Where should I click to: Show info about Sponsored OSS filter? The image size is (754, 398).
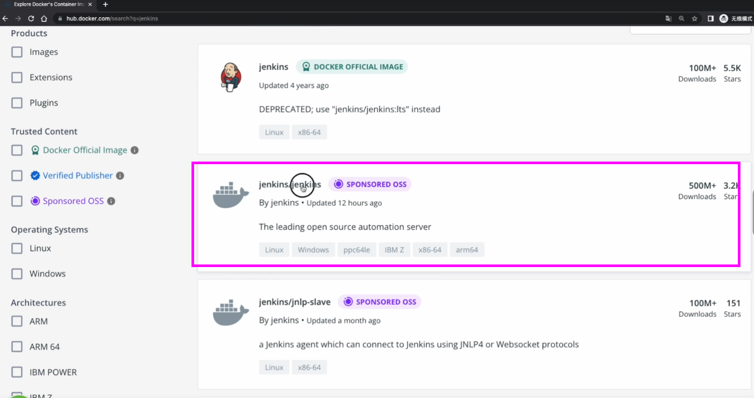(x=111, y=201)
